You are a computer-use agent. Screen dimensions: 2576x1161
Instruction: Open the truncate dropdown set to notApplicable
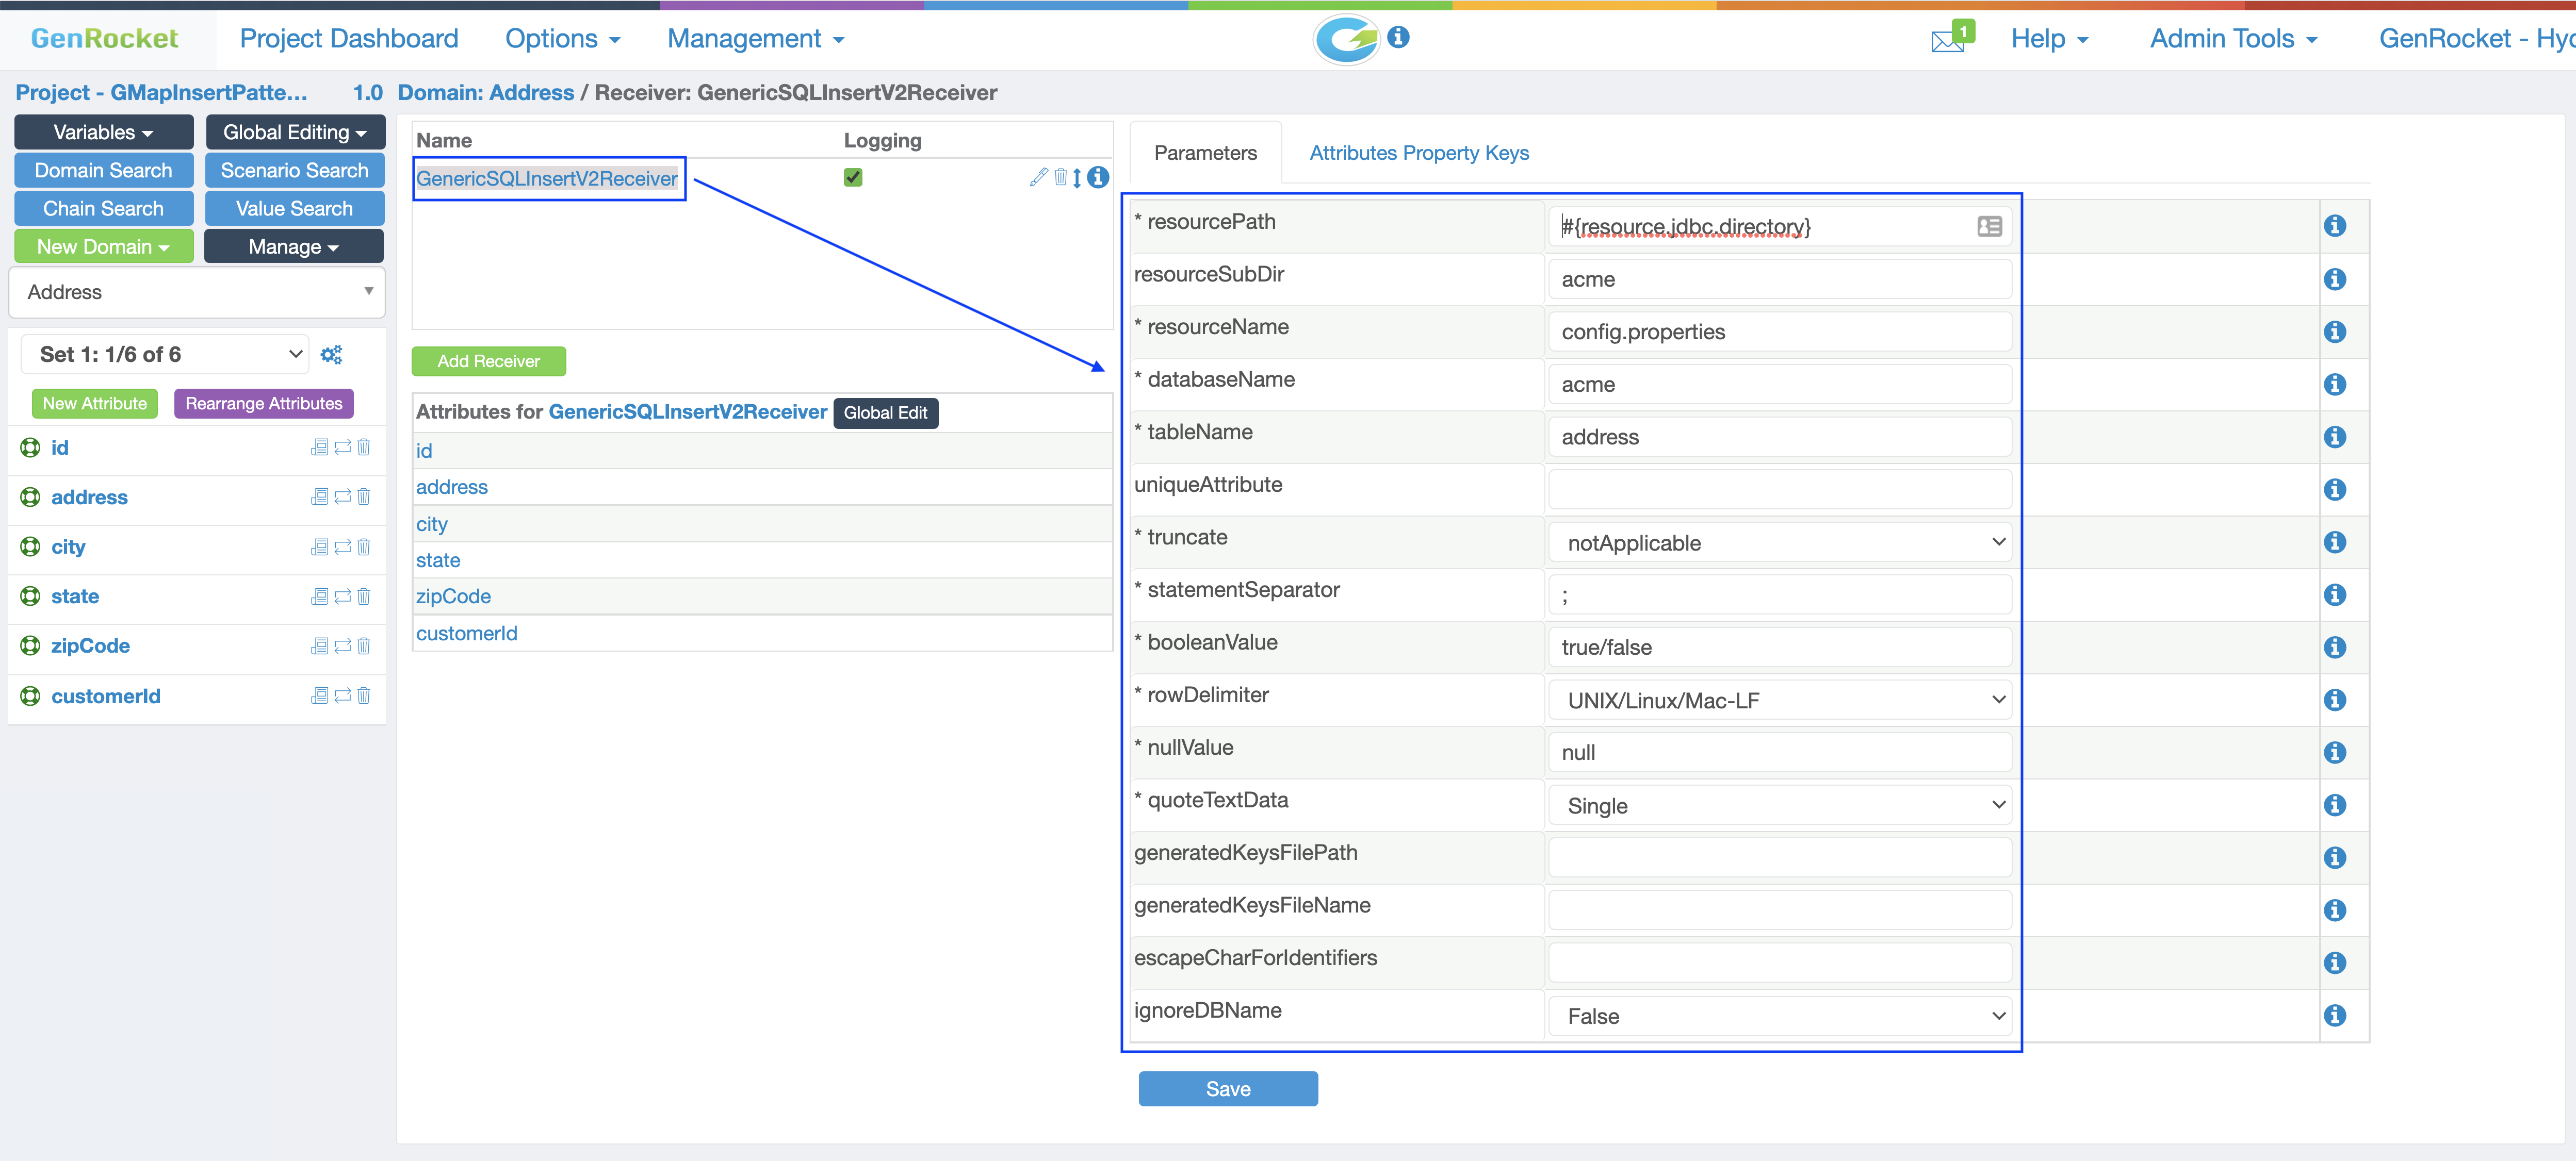tap(1780, 542)
